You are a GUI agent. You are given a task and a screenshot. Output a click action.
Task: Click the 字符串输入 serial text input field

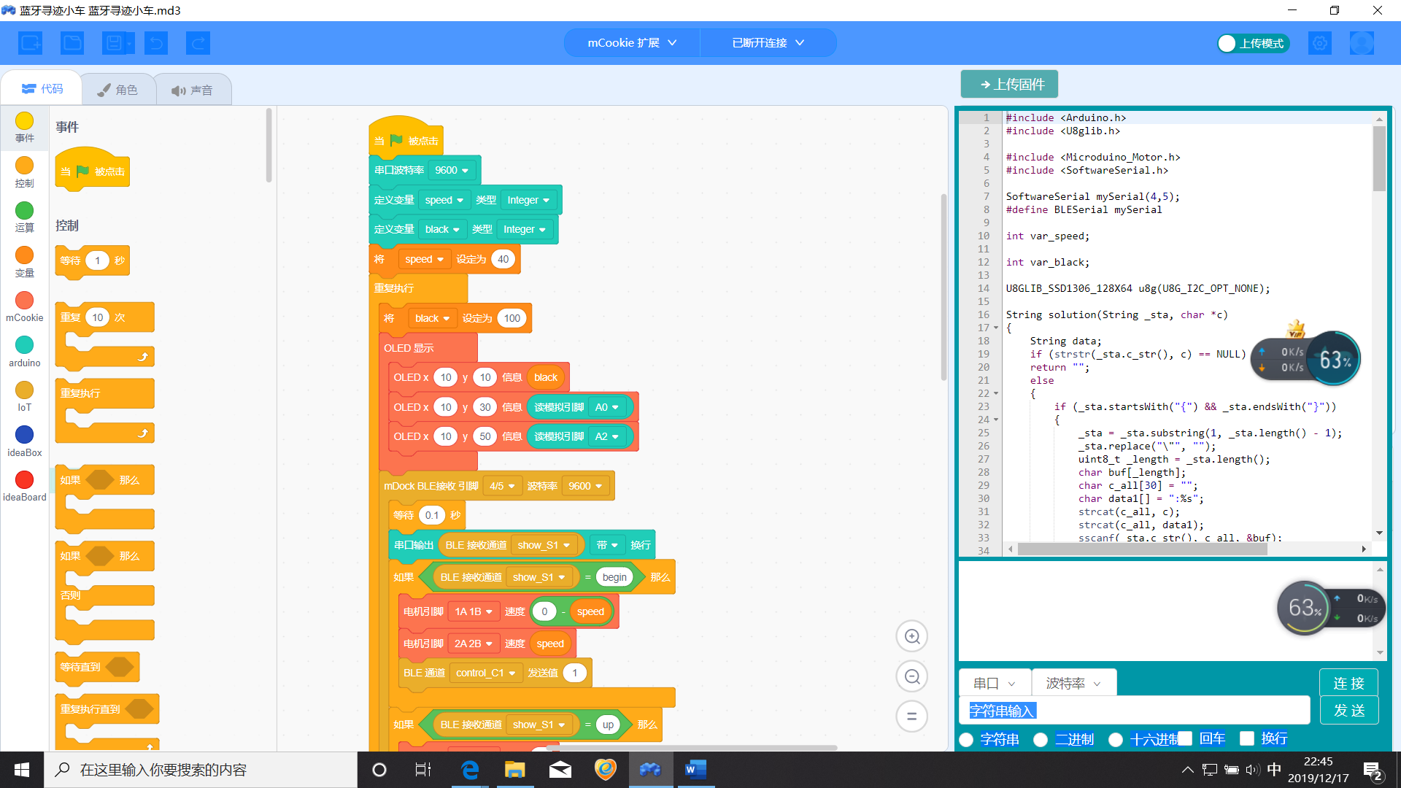pos(1134,711)
